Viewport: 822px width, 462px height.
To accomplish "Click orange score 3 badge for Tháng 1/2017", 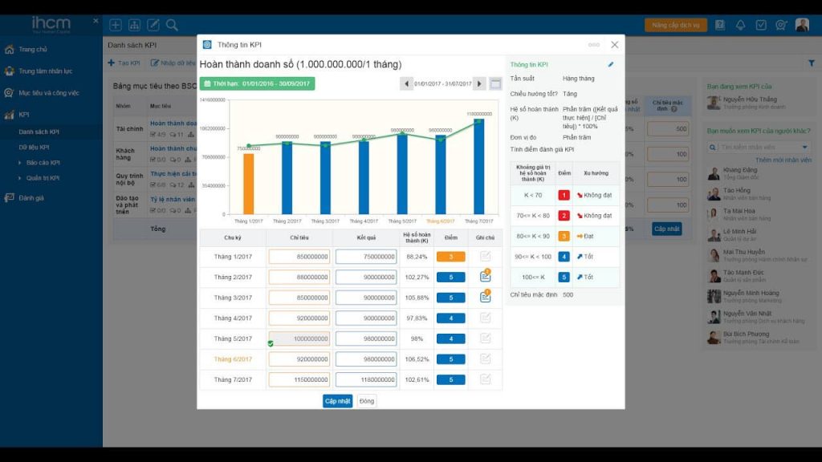I will pyautogui.click(x=451, y=257).
